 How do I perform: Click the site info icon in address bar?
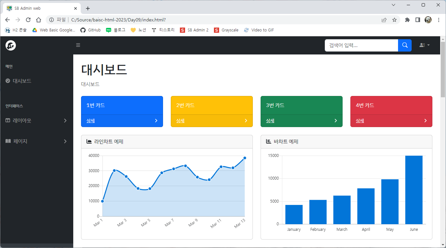51,20
